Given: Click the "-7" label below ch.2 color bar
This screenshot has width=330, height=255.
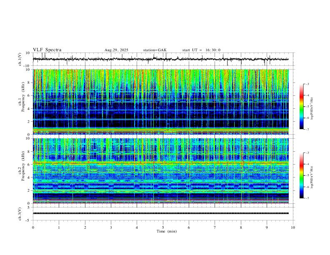Looking at the screenshot, I should click(307, 198).
